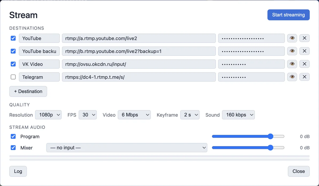Screen dimensions: 319x186
Task: Enable the Telegram destination checkbox
Action: (13, 77)
